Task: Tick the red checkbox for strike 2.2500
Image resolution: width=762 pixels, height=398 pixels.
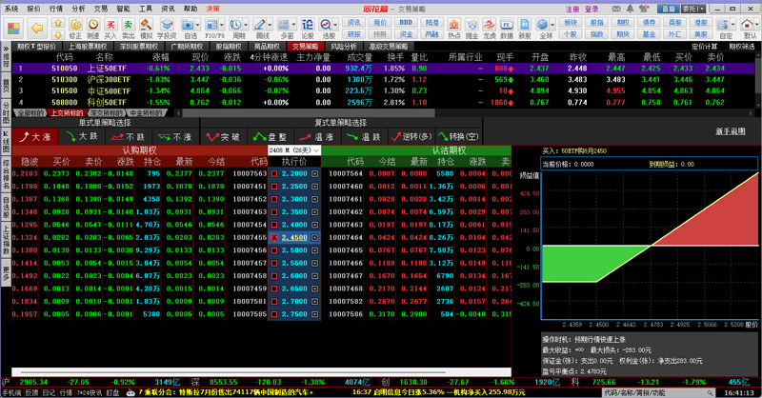Action: [274, 186]
